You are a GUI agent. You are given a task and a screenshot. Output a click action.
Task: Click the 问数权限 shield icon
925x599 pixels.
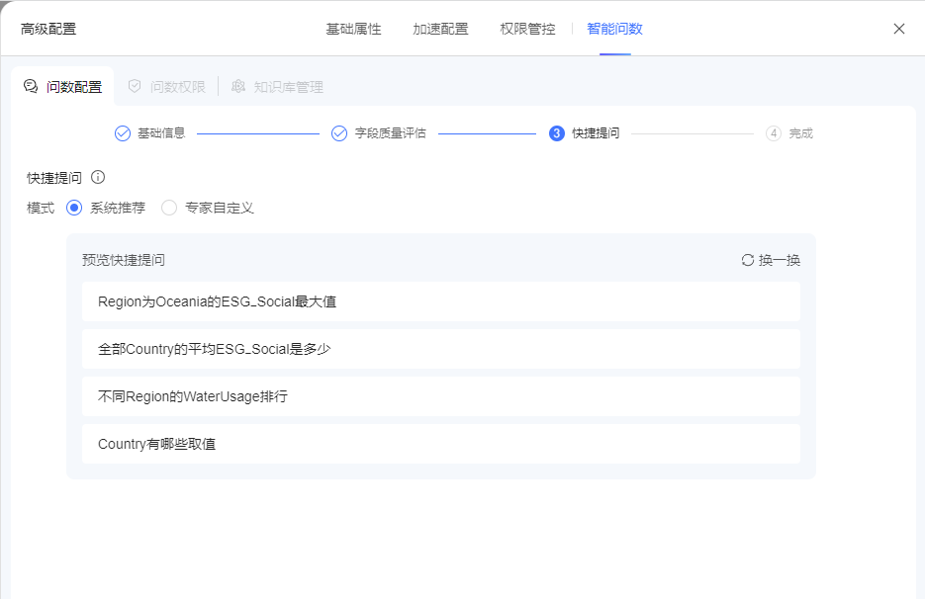(x=135, y=87)
